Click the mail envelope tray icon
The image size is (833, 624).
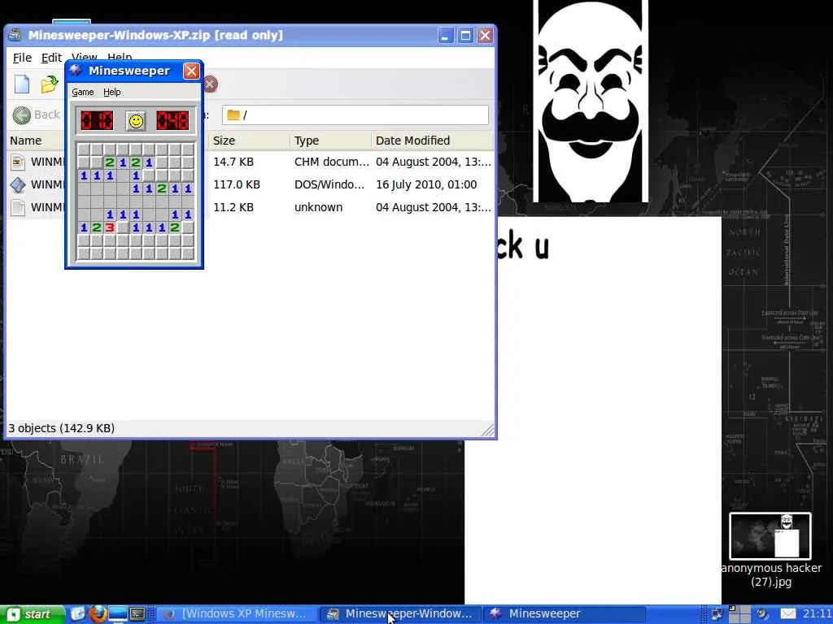pyautogui.click(x=787, y=614)
